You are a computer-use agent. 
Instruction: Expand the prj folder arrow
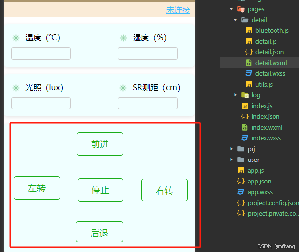231,149
